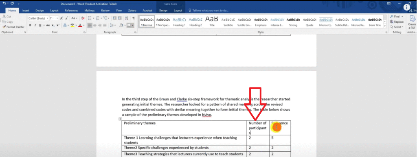Open Customize Quick Access Toolbar dropdown
This screenshot has width=417, height=157.
19,4
